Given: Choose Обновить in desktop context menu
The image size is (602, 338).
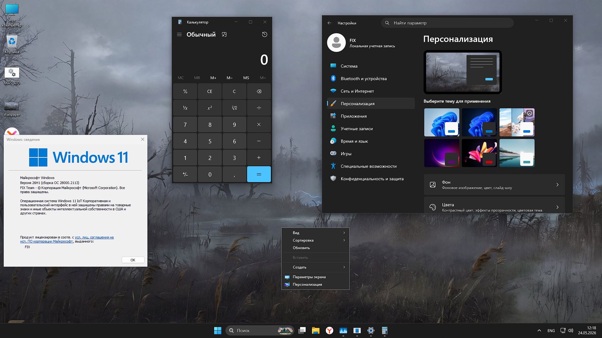Looking at the screenshot, I should coord(315,248).
